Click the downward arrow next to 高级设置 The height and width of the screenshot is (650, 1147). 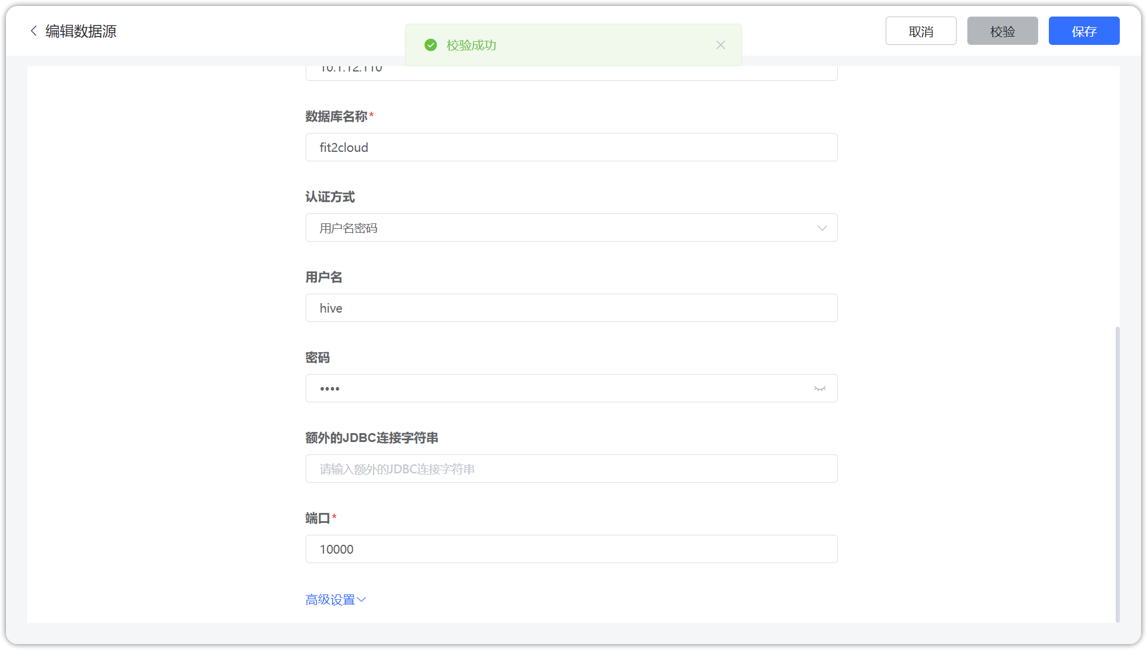361,599
